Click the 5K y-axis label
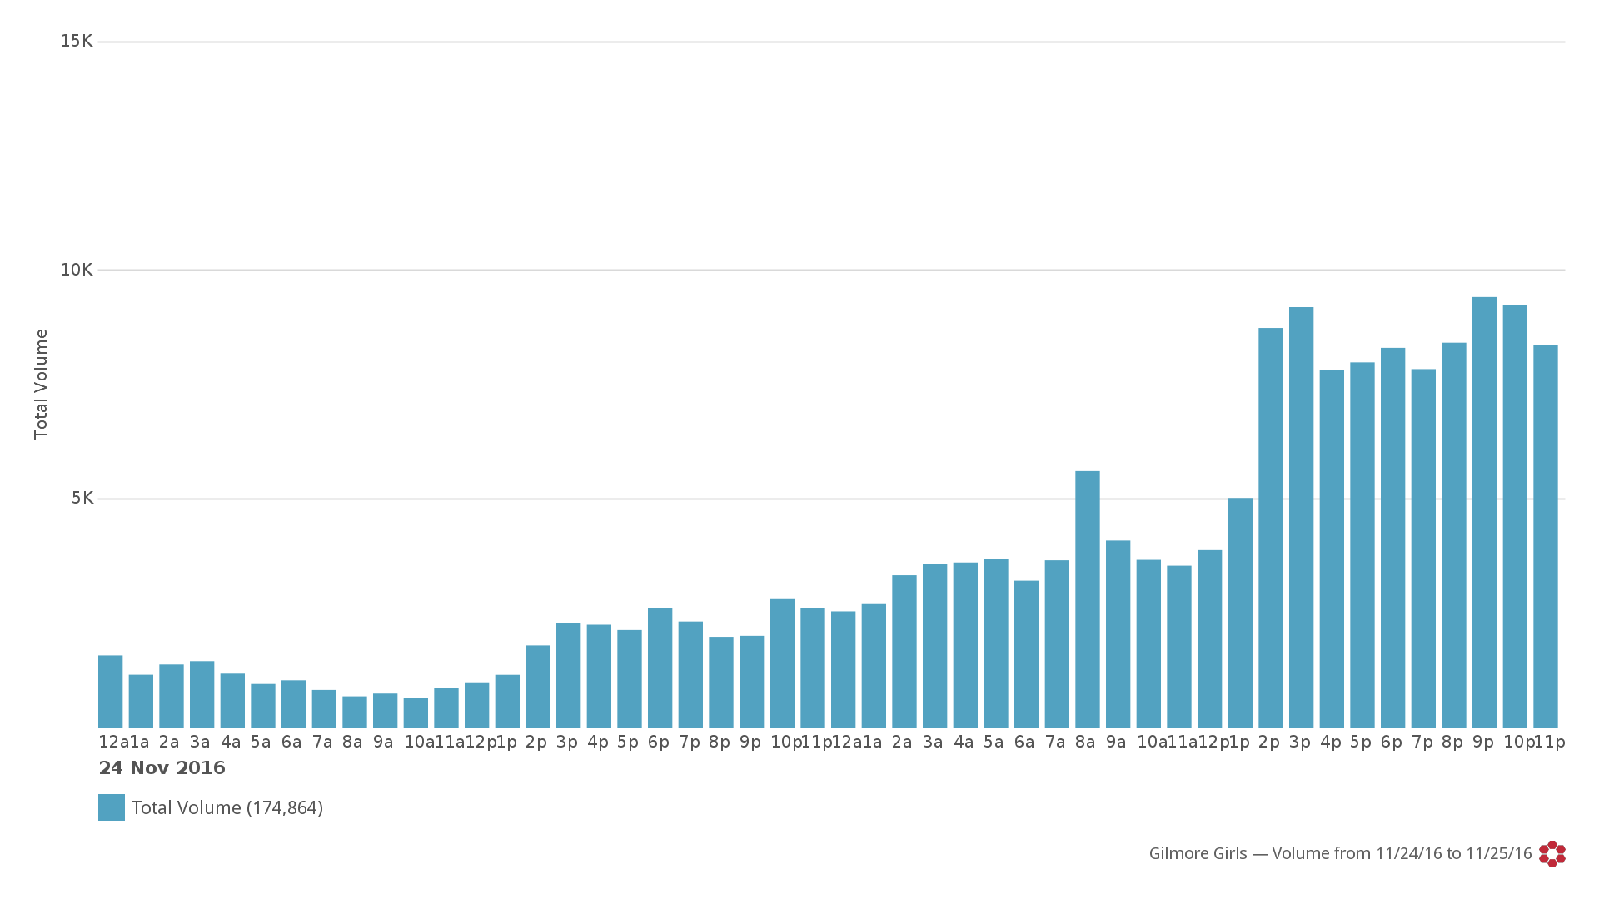1599x899 pixels. coord(82,499)
